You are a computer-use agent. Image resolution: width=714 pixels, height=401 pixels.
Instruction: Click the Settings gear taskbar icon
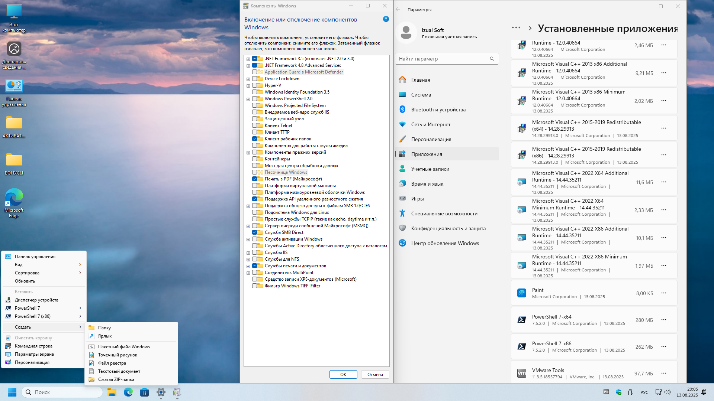point(161,392)
